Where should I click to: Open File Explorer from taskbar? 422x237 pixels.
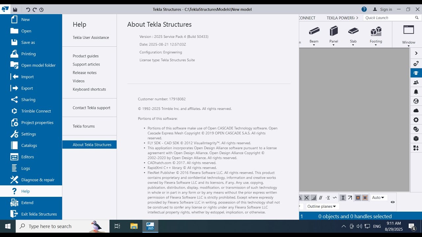(134, 226)
